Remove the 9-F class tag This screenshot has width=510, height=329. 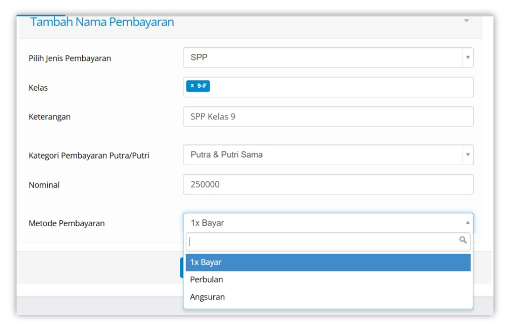[192, 86]
